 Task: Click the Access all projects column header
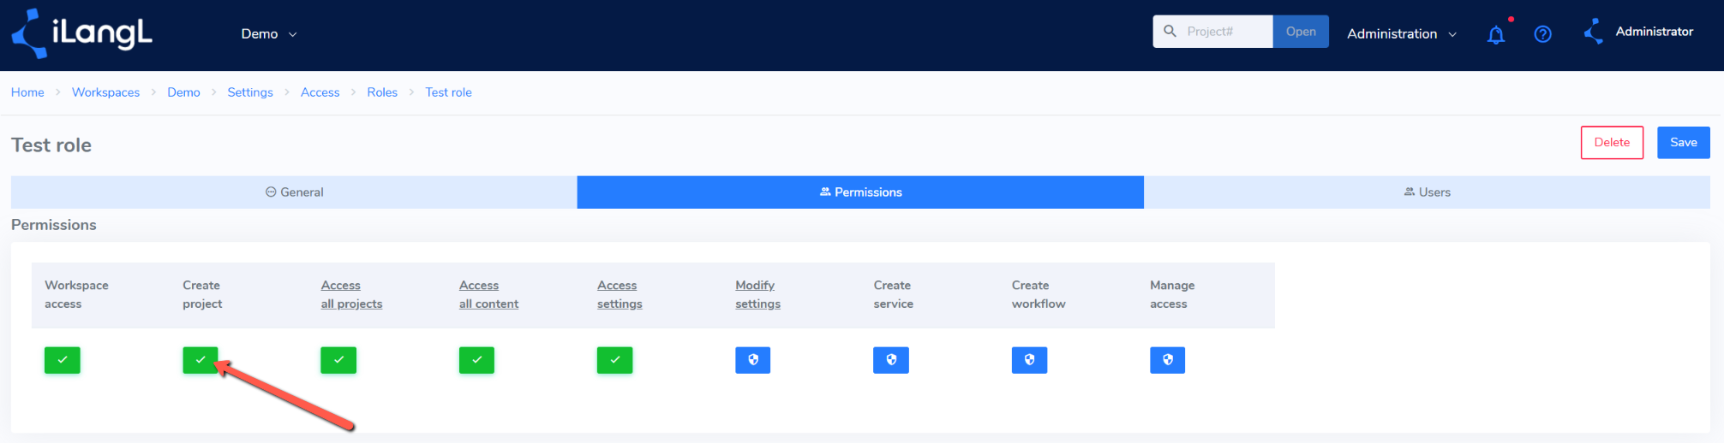(351, 294)
